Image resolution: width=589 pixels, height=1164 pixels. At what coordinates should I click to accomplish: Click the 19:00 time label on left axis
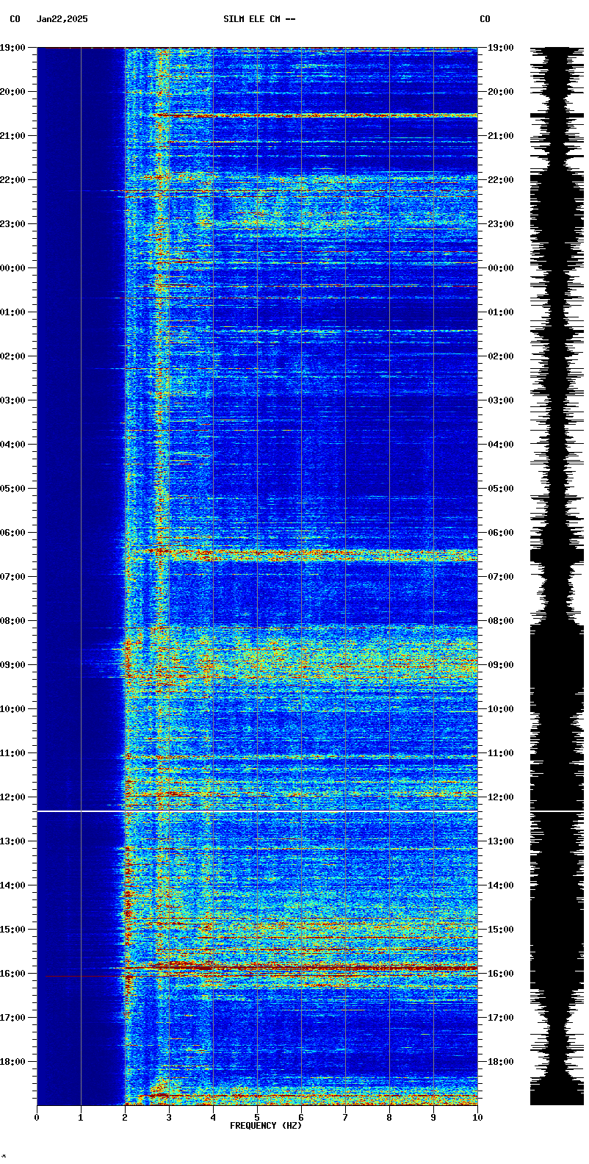(x=13, y=48)
